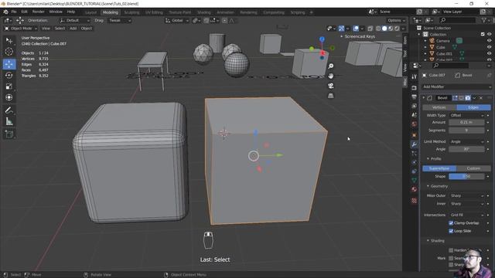Screen dimensions: 495x278
Task: Select rendered viewport shading
Action: pos(397,29)
